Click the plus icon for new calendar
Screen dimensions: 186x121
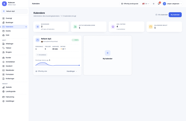coord(108,53)
